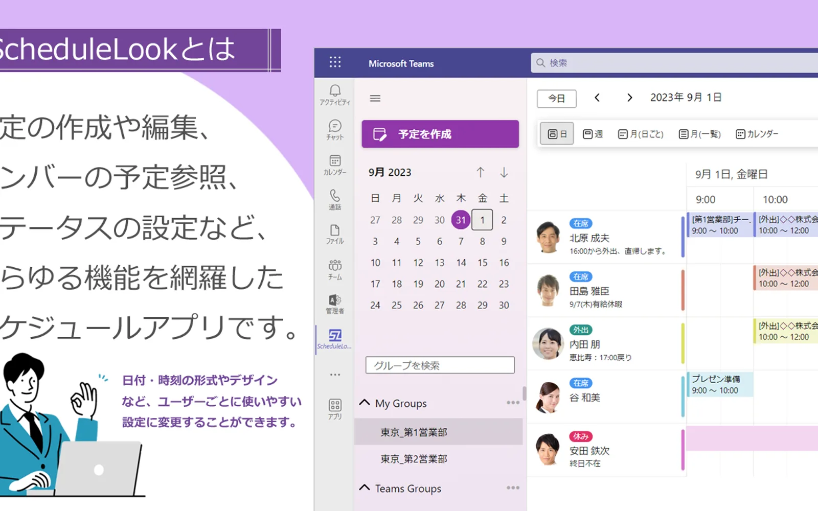This screenshot has height=511, width=818.
Task: Switch to カレンダー view
Action: (x=757, y=134)
